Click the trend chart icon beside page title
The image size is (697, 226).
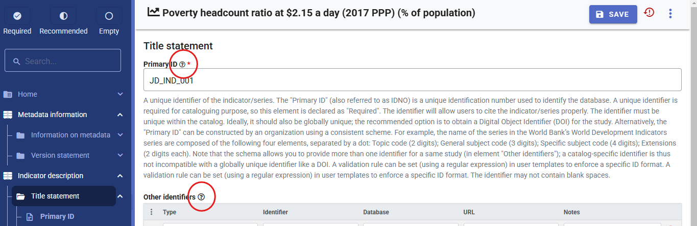(x=153, y=12)
